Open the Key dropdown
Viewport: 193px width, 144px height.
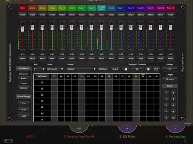tap(39, 69)
